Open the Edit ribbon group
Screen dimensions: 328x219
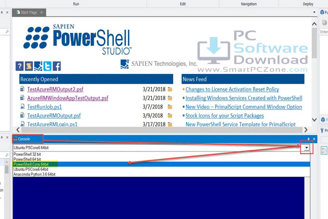(x=183, y=4)
